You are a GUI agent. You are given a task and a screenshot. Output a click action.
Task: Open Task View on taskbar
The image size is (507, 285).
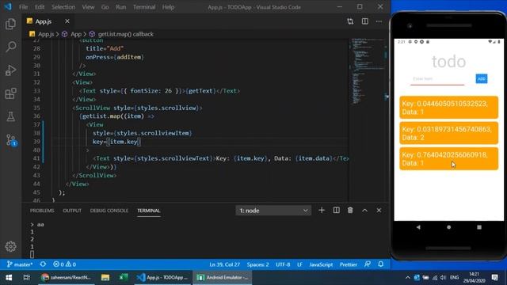click(26, 278)
